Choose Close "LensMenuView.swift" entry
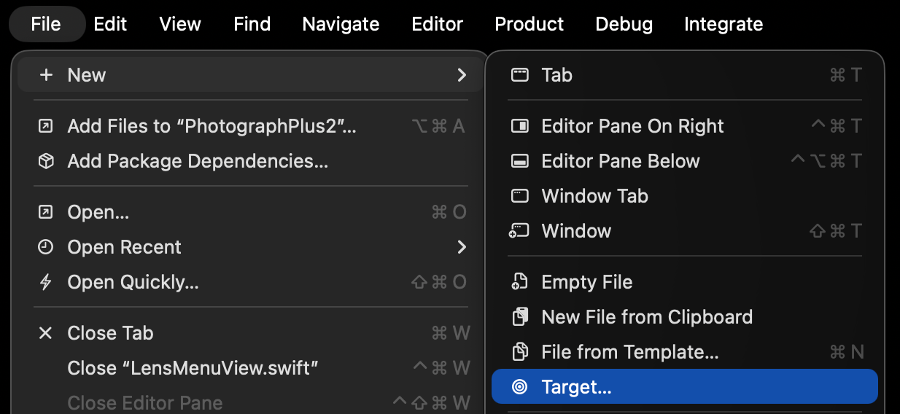 coord(193,368)
